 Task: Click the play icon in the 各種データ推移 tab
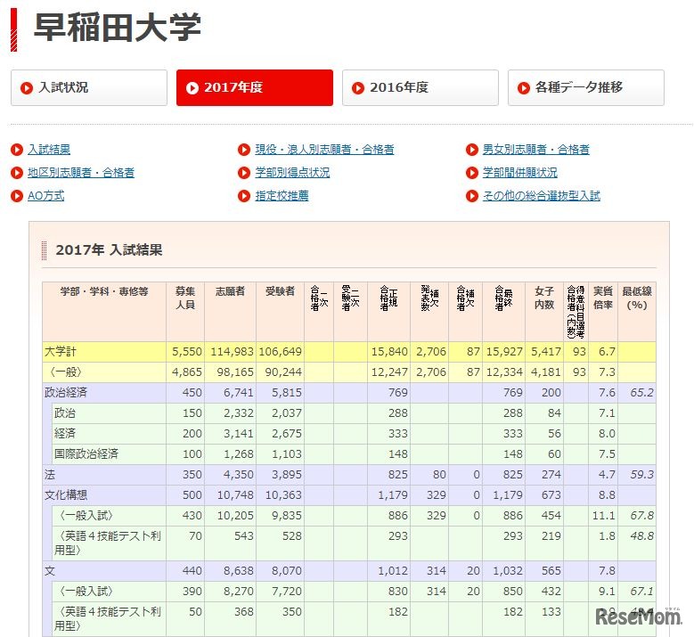tap(524, 88)
